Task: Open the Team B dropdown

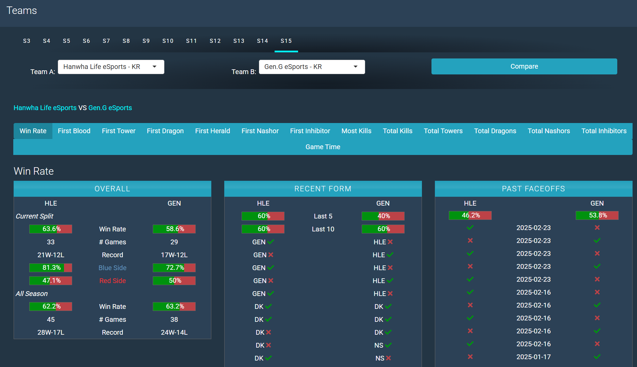Action: [312, 67]
